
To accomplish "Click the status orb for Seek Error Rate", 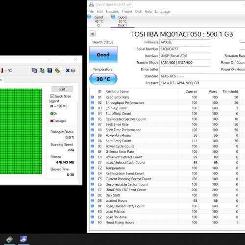I will tap(92, 124).
